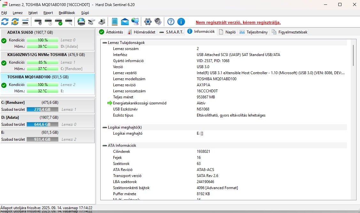Screen dimensions: 360x213
Task: Click the disk with green checkmark toolbar icon
Action: [58, 22]
